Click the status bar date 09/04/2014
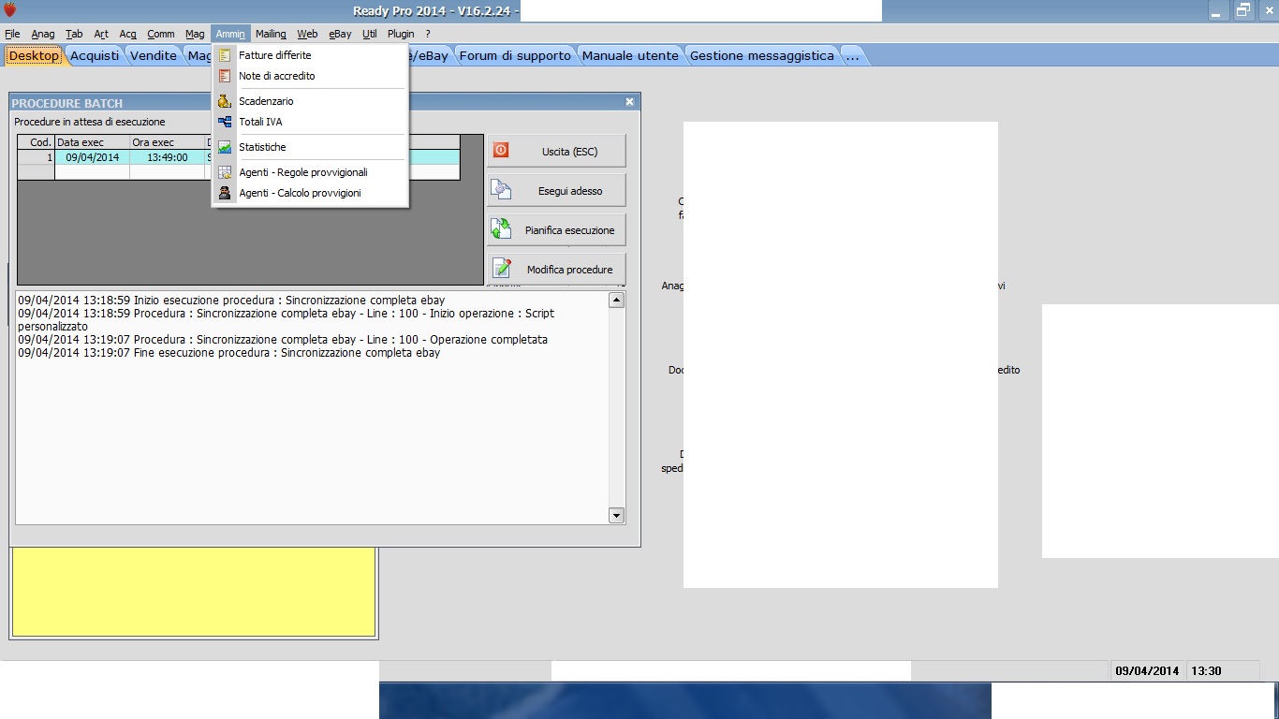This screenshot has width=1279, height=719. [1147, 670]
